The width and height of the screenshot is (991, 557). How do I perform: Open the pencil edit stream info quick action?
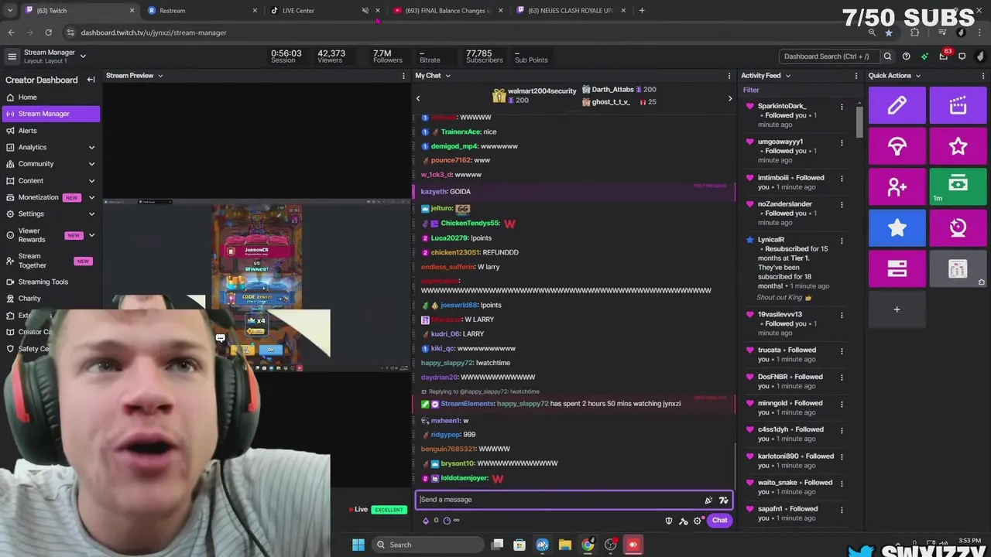click(897, 105)
